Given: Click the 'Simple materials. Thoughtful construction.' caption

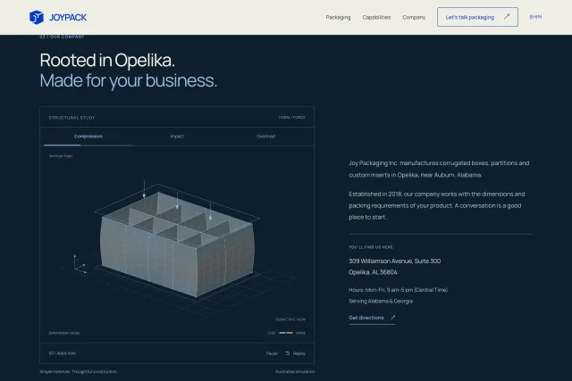Looking at the screenshot, I should 79,372.
